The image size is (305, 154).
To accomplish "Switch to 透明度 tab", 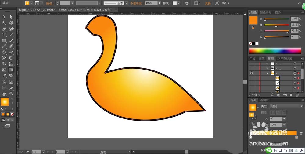I will (264, 100).
